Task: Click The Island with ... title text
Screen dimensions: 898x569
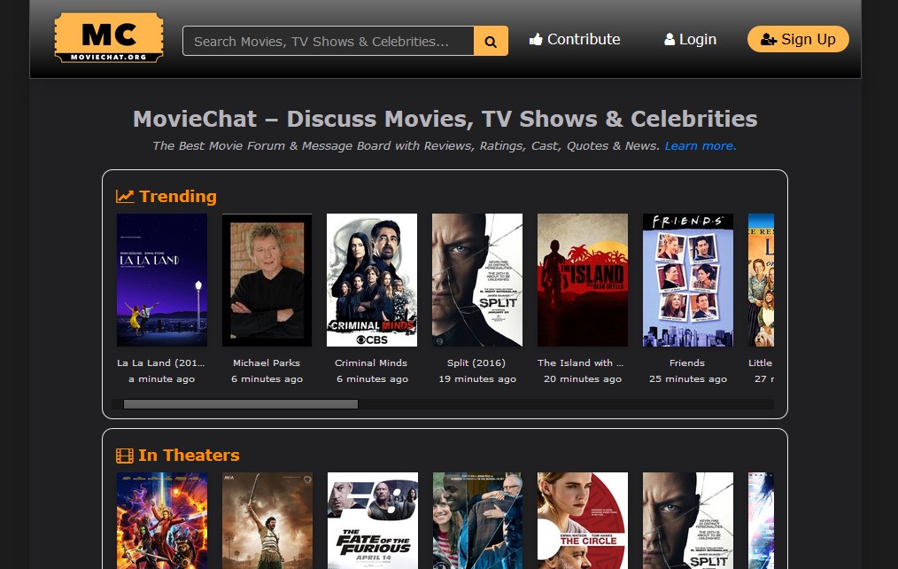Action: pos(581,362)
